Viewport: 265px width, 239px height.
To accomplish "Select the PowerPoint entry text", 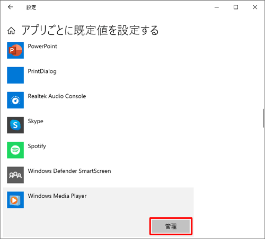I will point(42,47).
